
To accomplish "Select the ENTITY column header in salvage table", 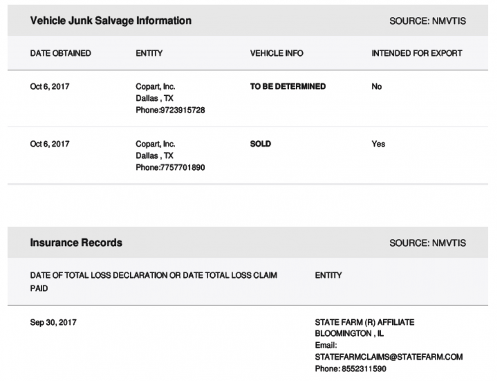I will pos(149,53).
